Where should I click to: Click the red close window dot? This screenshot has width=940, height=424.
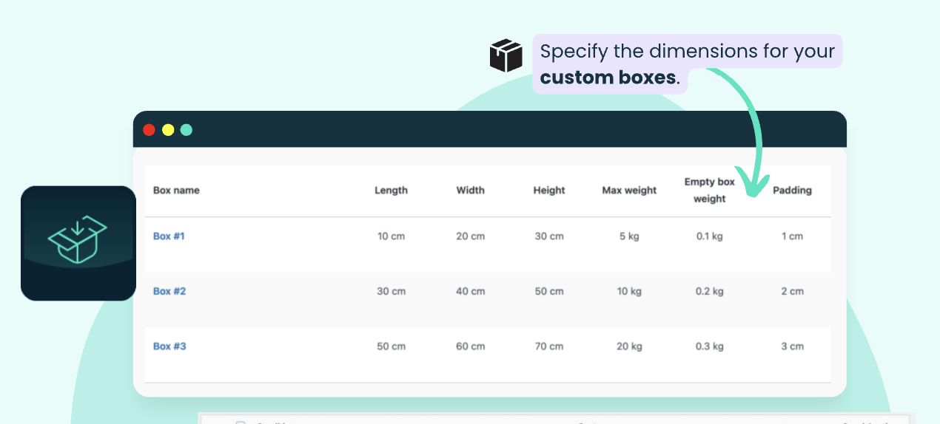[x=149, y=130]
